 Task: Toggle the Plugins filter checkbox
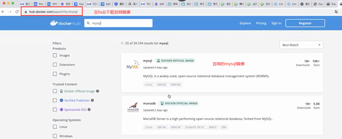tap(55, 74)
